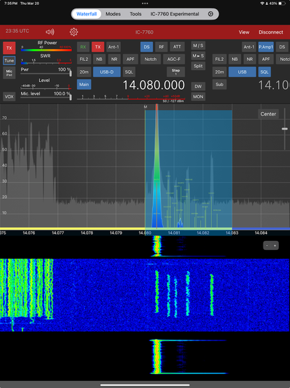Switch to the Tools tab
Image resolution: width=290 pixels, height=388 pixels.
tap(136, 14)
